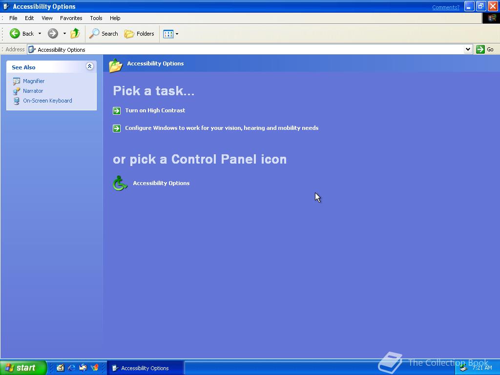500x375 pixels.
Task: Open the Narrator link
Action: click(33, 91)
